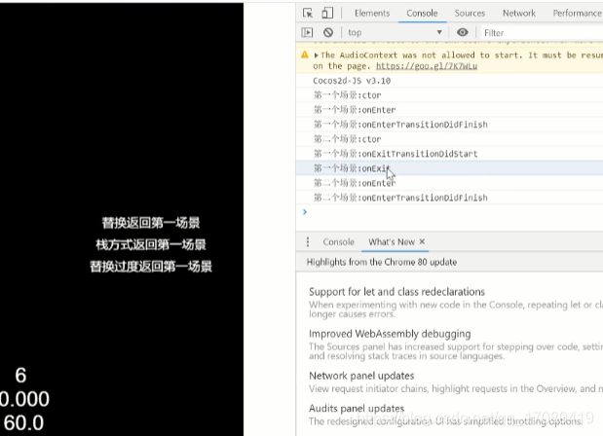Viewport: 603px width, 436px height.
Task: Switch to the Performance tab
Action: (x=577, y=13)
